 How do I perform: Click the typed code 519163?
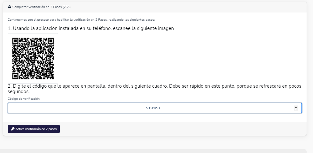coord(153,108)
